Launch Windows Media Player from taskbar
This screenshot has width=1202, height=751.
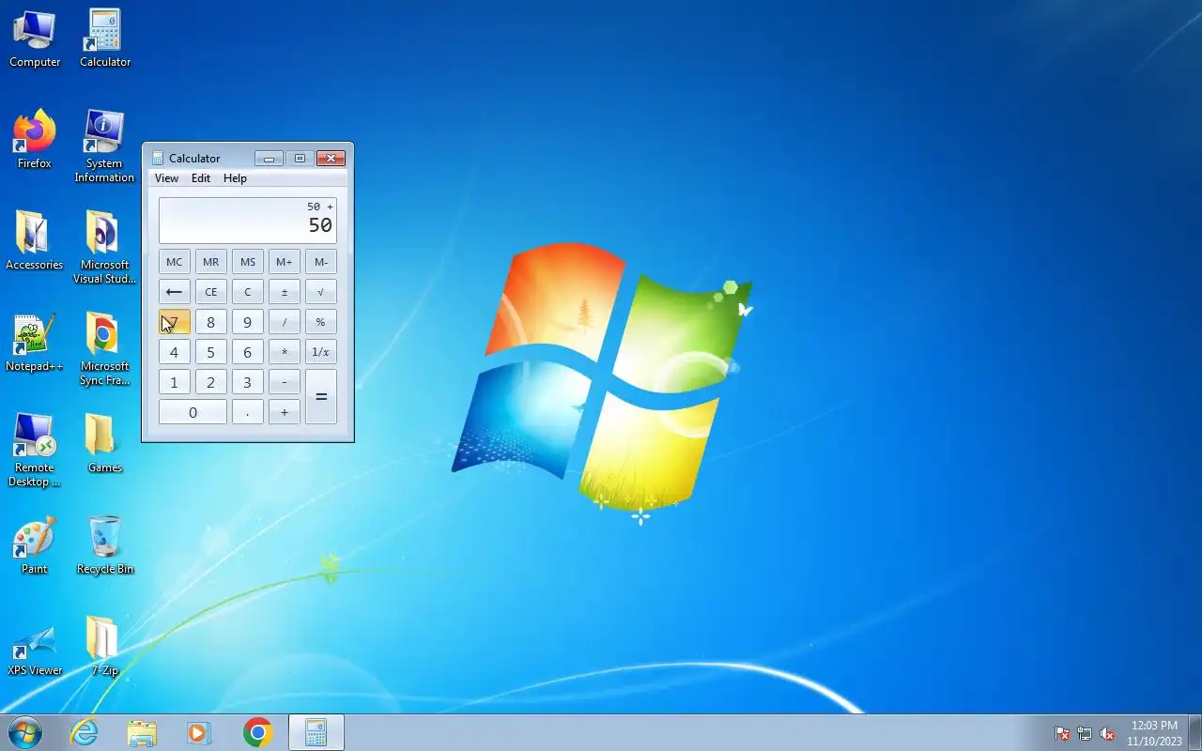point(199,732)
